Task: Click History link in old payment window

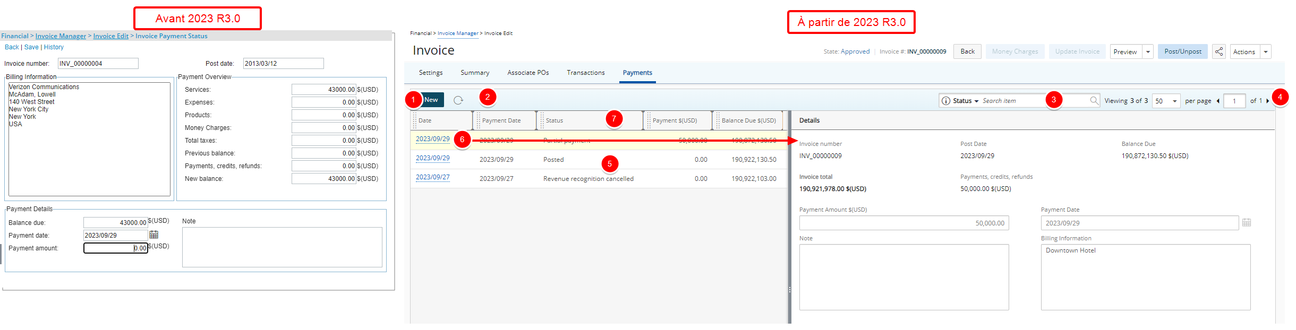Action: click(54, 47)
